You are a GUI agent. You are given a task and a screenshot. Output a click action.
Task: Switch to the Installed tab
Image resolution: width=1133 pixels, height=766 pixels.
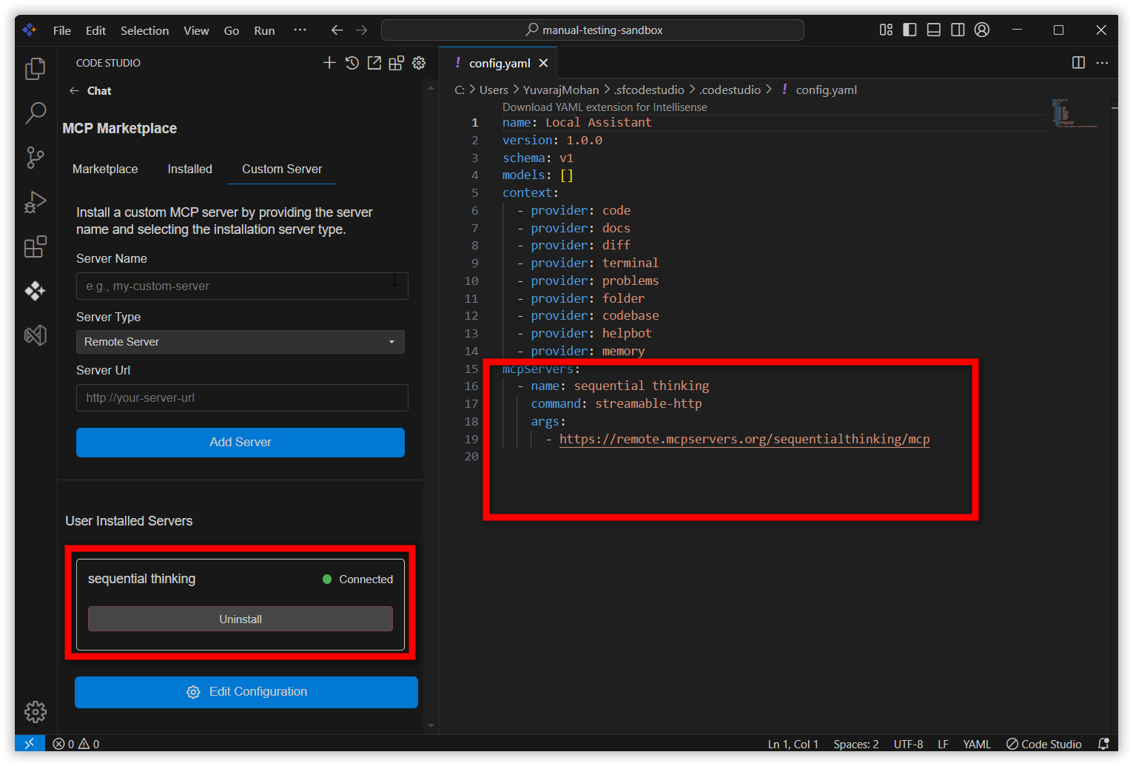click(x=189, y=169)
